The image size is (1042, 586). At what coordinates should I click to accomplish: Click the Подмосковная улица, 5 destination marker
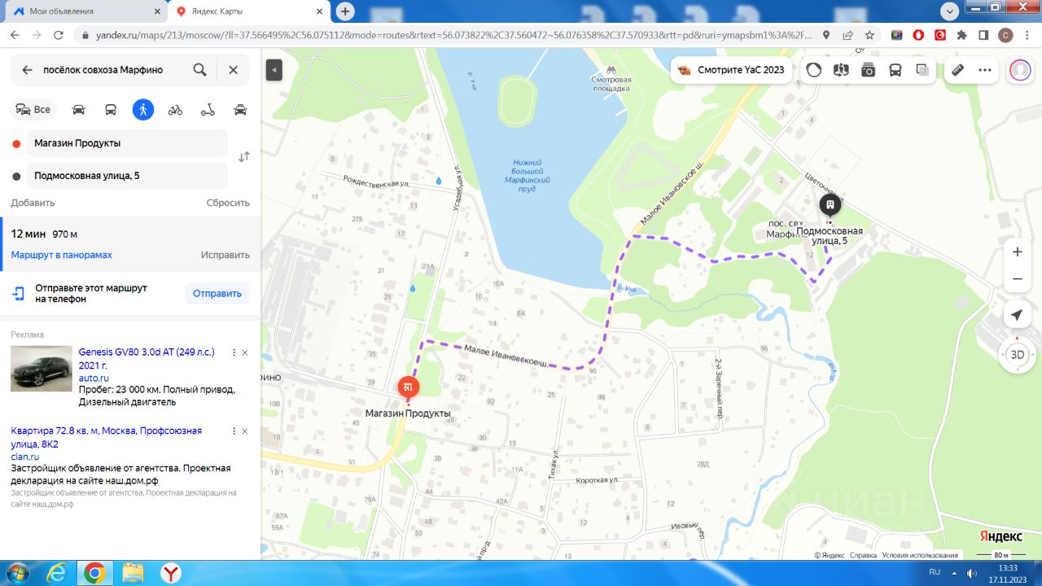(x=830, y=206)
